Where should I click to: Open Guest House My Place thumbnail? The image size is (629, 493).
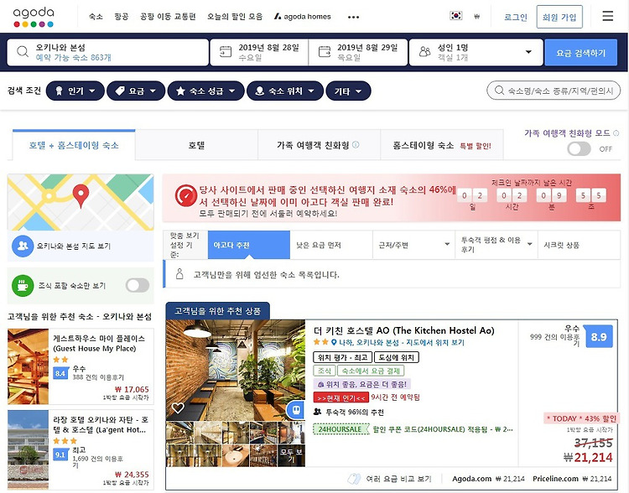point(28,366)
